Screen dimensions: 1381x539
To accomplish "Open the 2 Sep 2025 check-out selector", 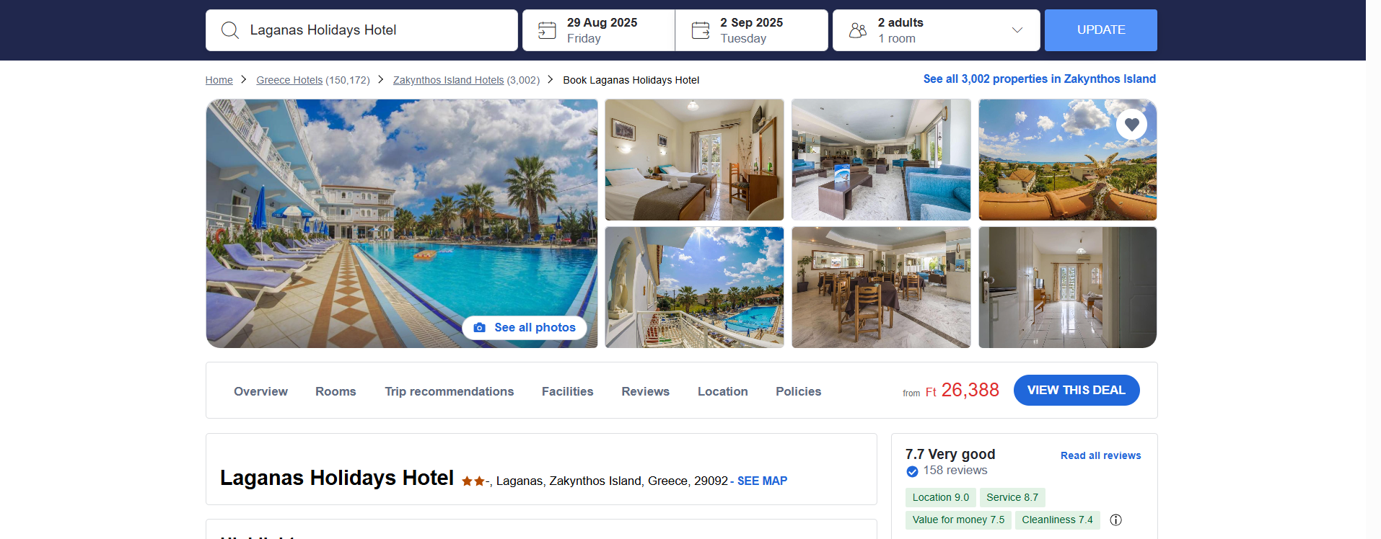I will 752,30.
